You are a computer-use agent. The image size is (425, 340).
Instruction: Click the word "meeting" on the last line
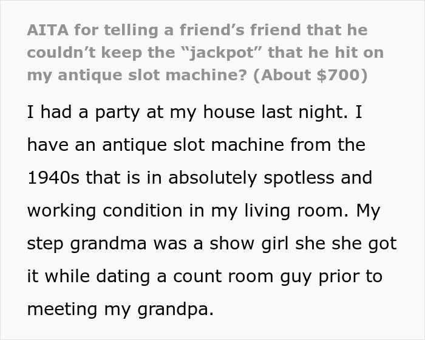click(x=62, y=310)
